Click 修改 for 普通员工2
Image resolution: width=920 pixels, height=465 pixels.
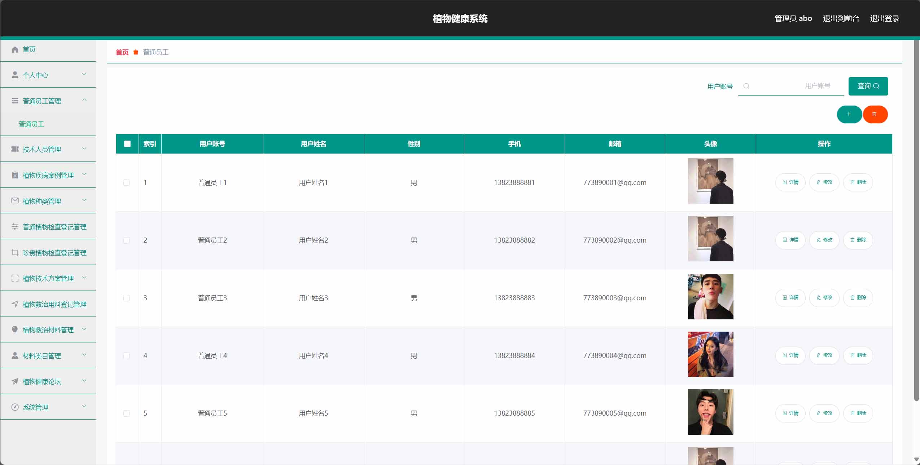pos(824,240)
